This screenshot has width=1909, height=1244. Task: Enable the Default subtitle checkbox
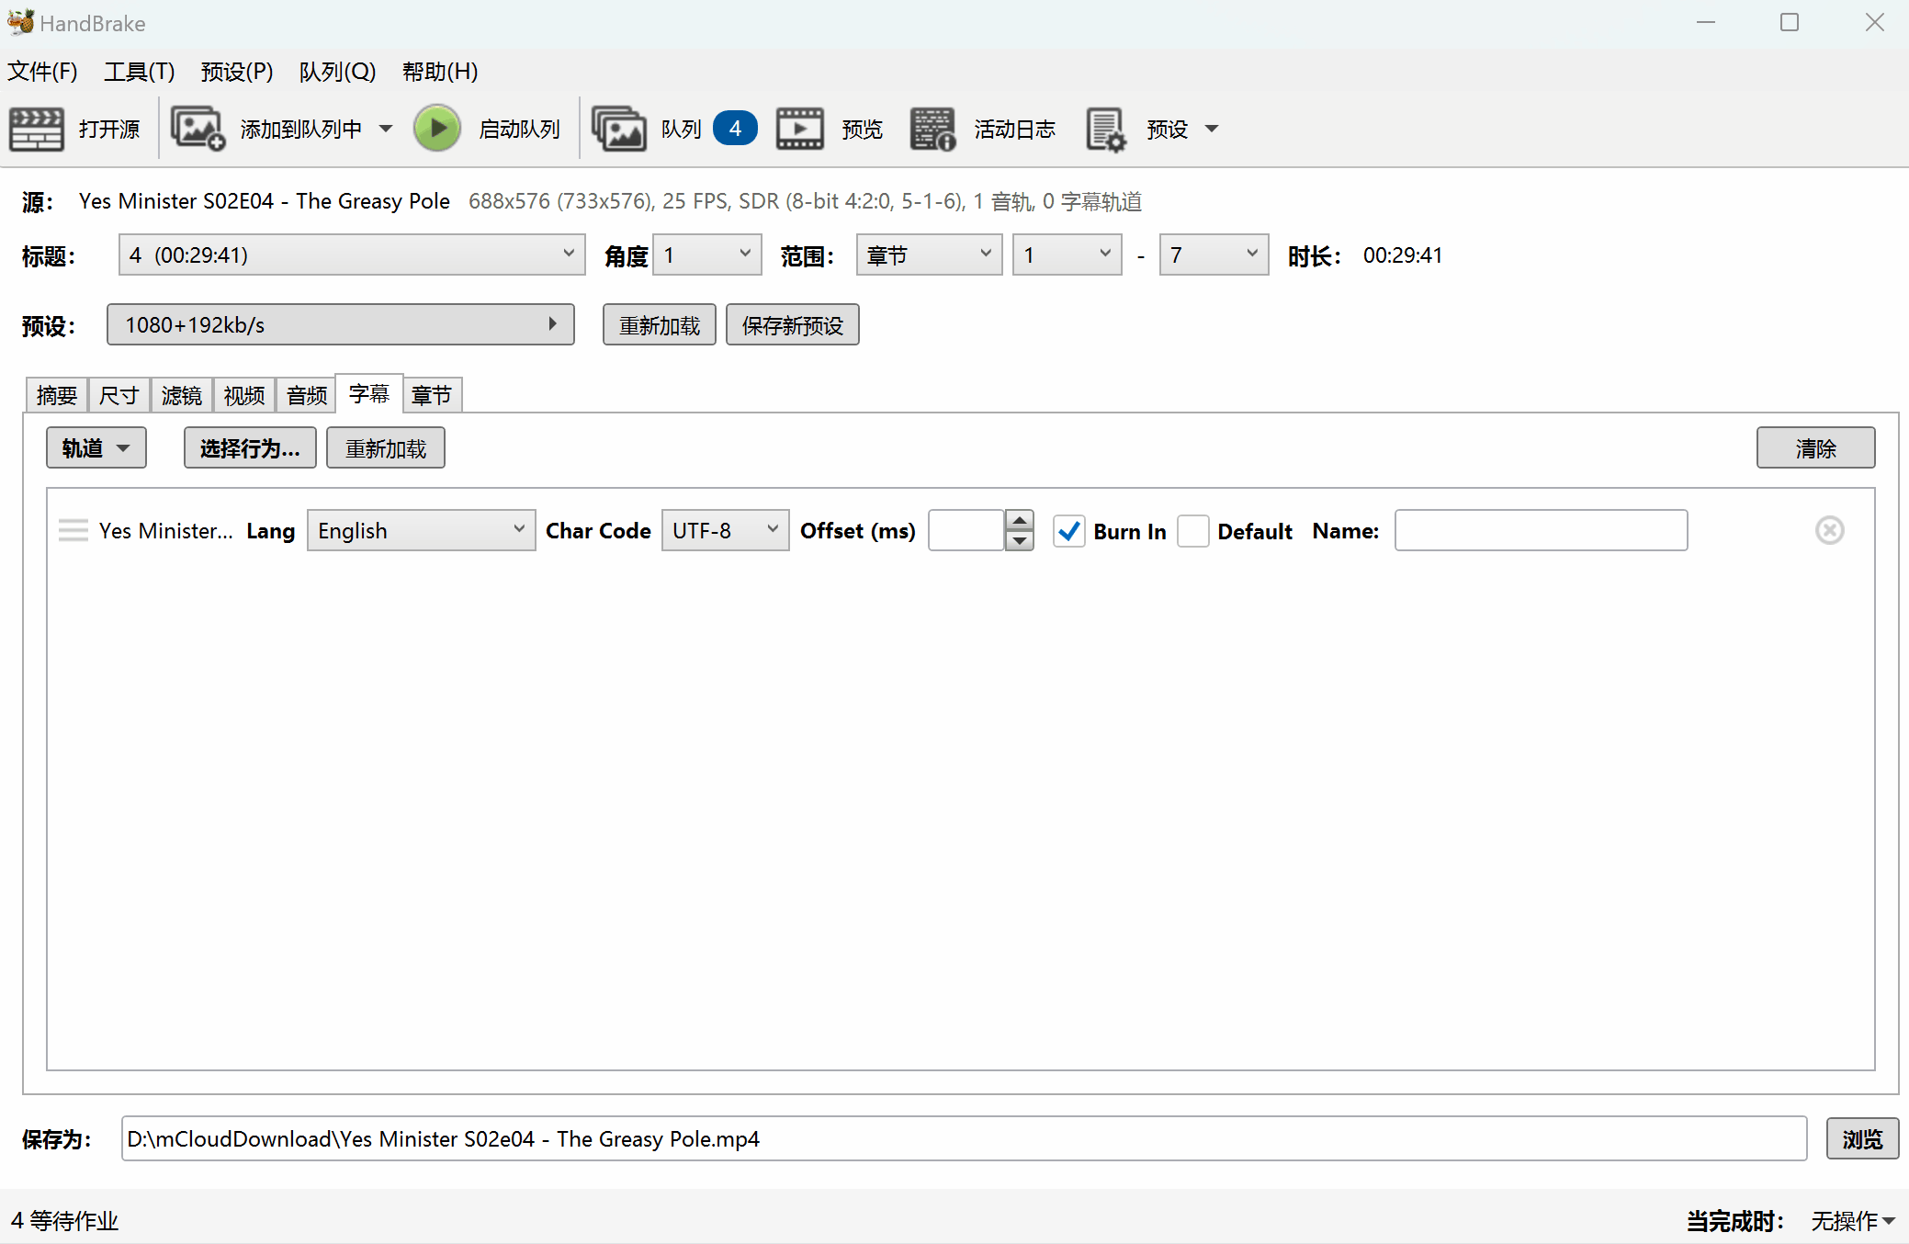coord(1192,531)
